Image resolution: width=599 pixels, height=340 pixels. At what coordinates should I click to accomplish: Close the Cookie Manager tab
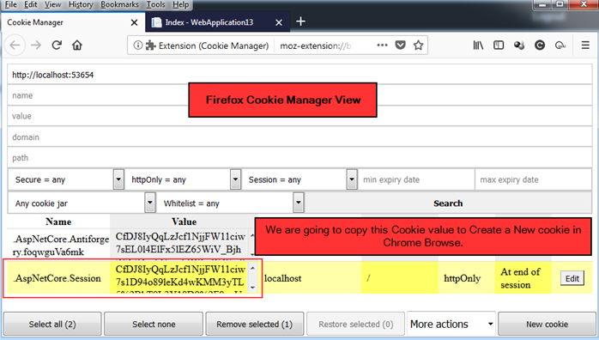pos(134,22)
